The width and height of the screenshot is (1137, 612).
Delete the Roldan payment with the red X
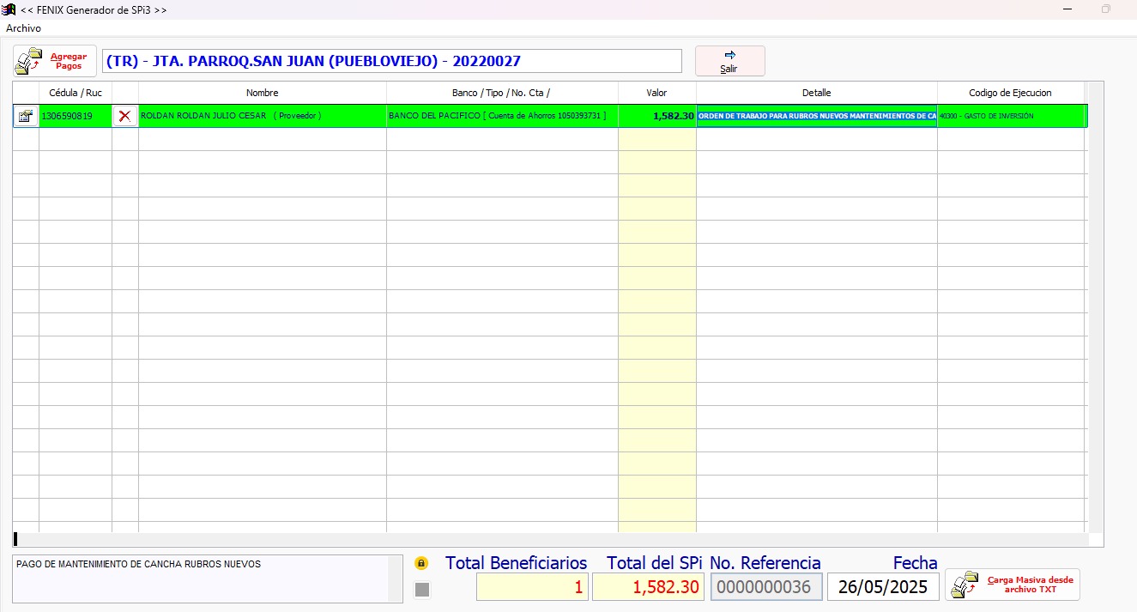point(125,116)
